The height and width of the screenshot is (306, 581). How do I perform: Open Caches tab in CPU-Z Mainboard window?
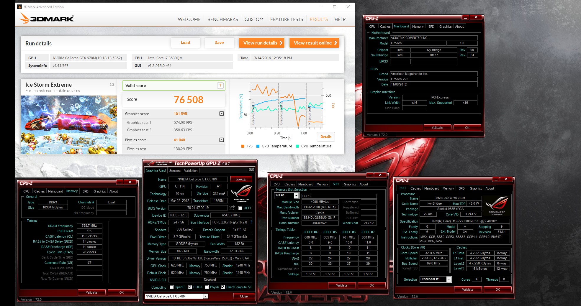tap(385, 27)
